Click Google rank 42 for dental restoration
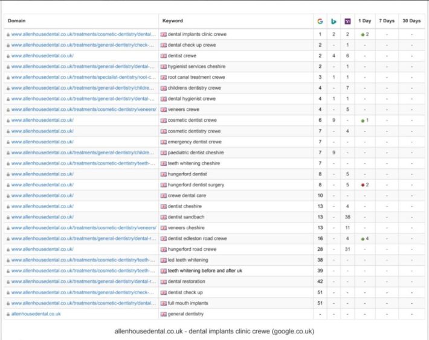Viewport: 429px width, 340px height. pos(320,282)
